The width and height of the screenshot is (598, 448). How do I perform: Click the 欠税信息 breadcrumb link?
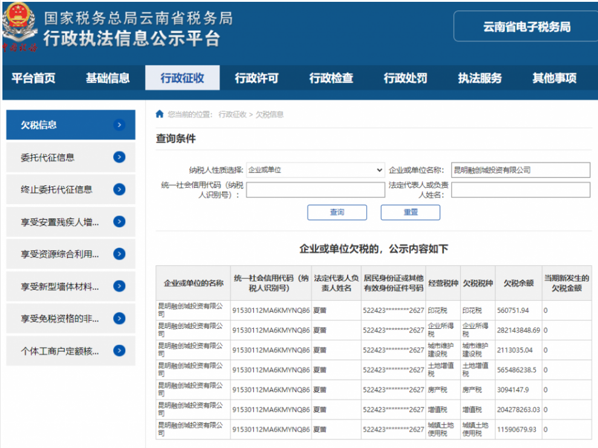click(x=269, y=114)
